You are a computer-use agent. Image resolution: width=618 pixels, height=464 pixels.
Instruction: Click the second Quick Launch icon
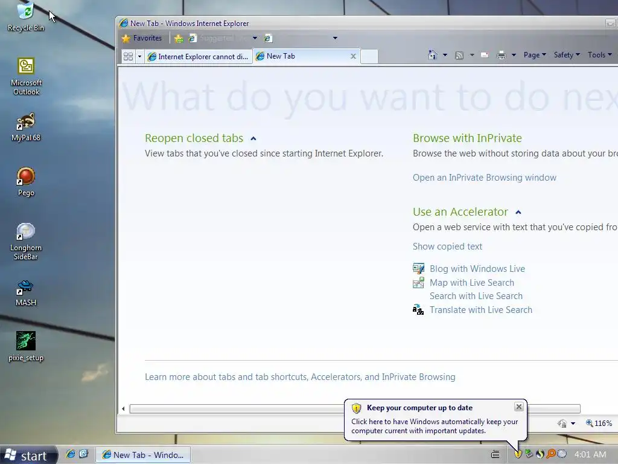[x=83, y=454]
